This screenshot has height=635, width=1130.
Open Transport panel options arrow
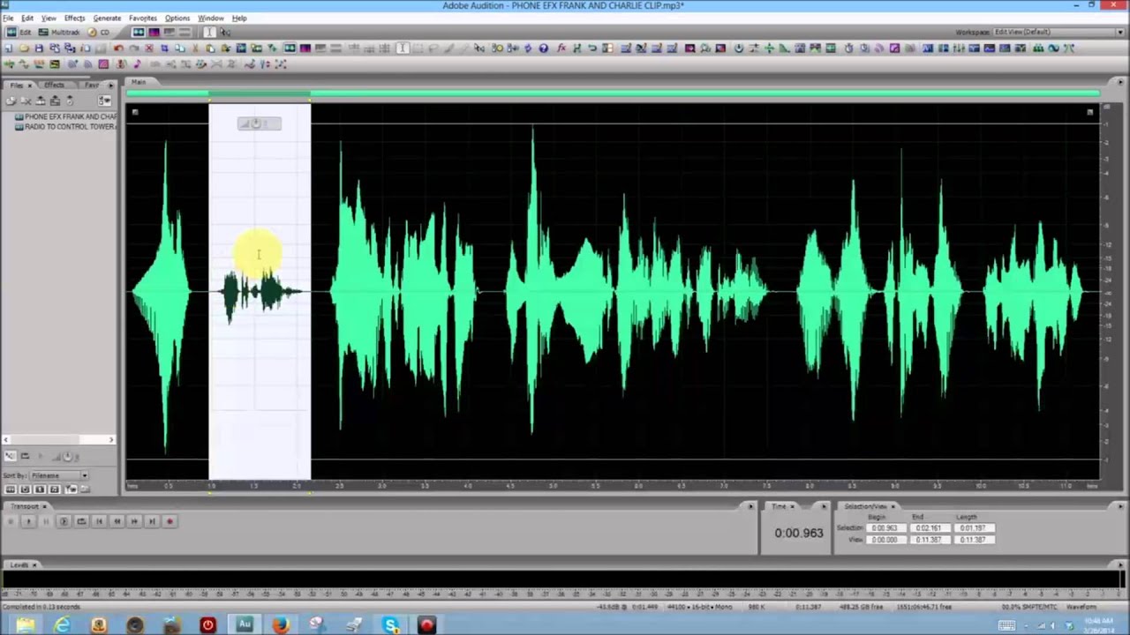(751, 506)
